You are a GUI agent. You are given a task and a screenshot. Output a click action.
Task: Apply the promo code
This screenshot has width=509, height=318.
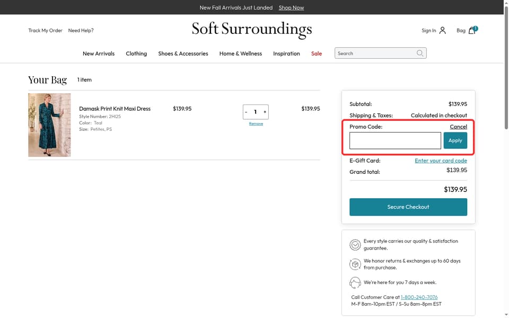click(455, 140)
